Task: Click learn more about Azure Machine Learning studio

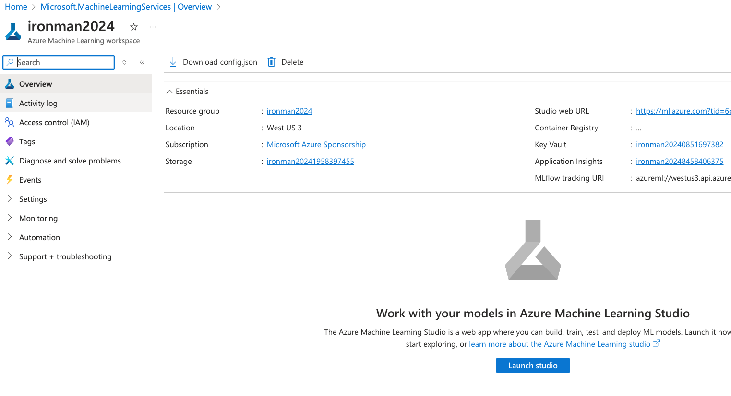Action: coord(560,344)
